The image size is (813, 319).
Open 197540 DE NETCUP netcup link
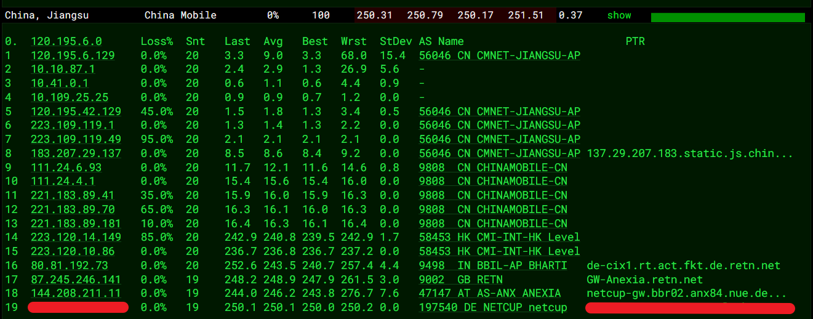(493, 307)
